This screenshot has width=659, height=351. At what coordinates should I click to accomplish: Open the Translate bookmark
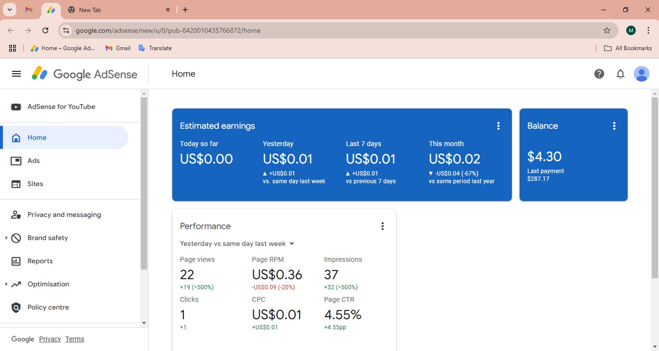[155, 48]
